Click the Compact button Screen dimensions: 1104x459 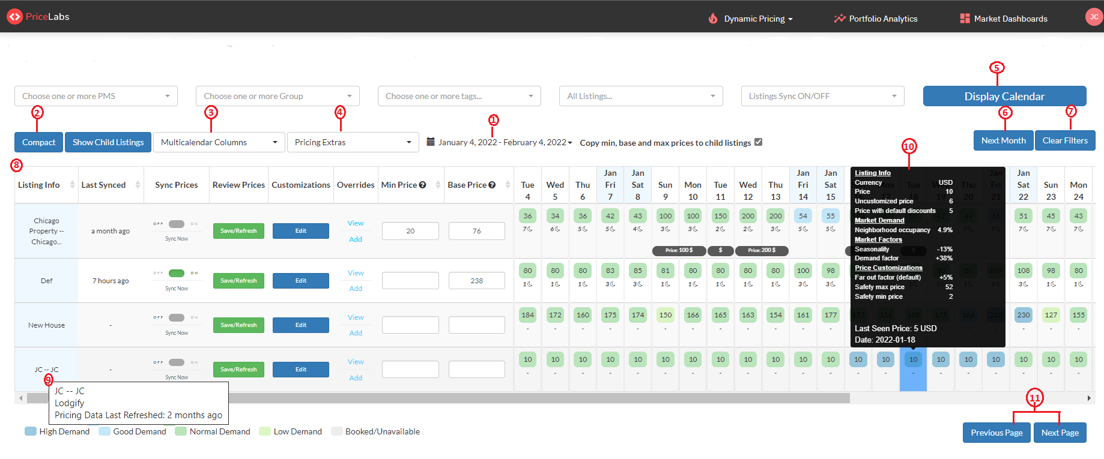coord(38,142)
